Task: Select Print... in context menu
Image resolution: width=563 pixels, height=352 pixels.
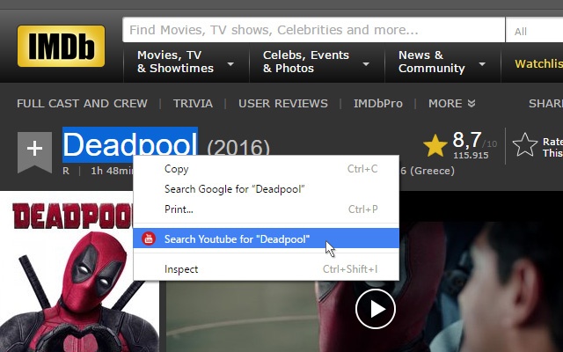Action: point(266,209)
